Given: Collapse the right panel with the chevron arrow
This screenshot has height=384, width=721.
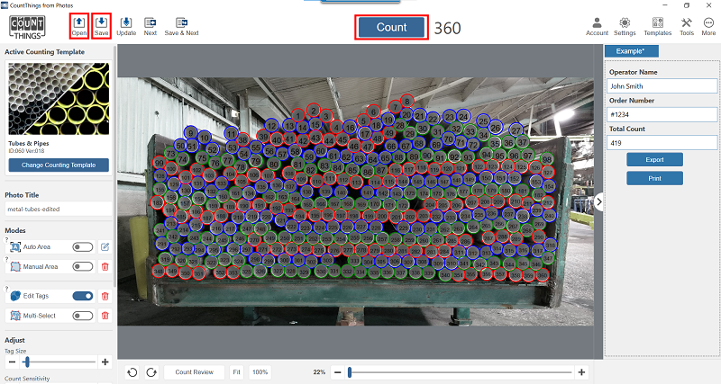Looking at the screenshot, I should point(598,202).
